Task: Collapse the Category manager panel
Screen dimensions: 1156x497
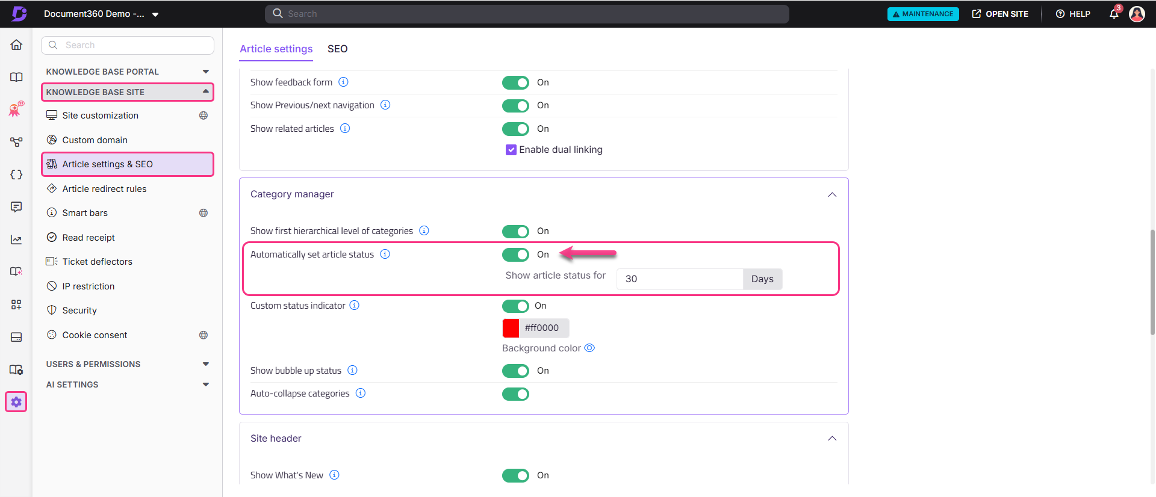Action: tap(832, 194)
